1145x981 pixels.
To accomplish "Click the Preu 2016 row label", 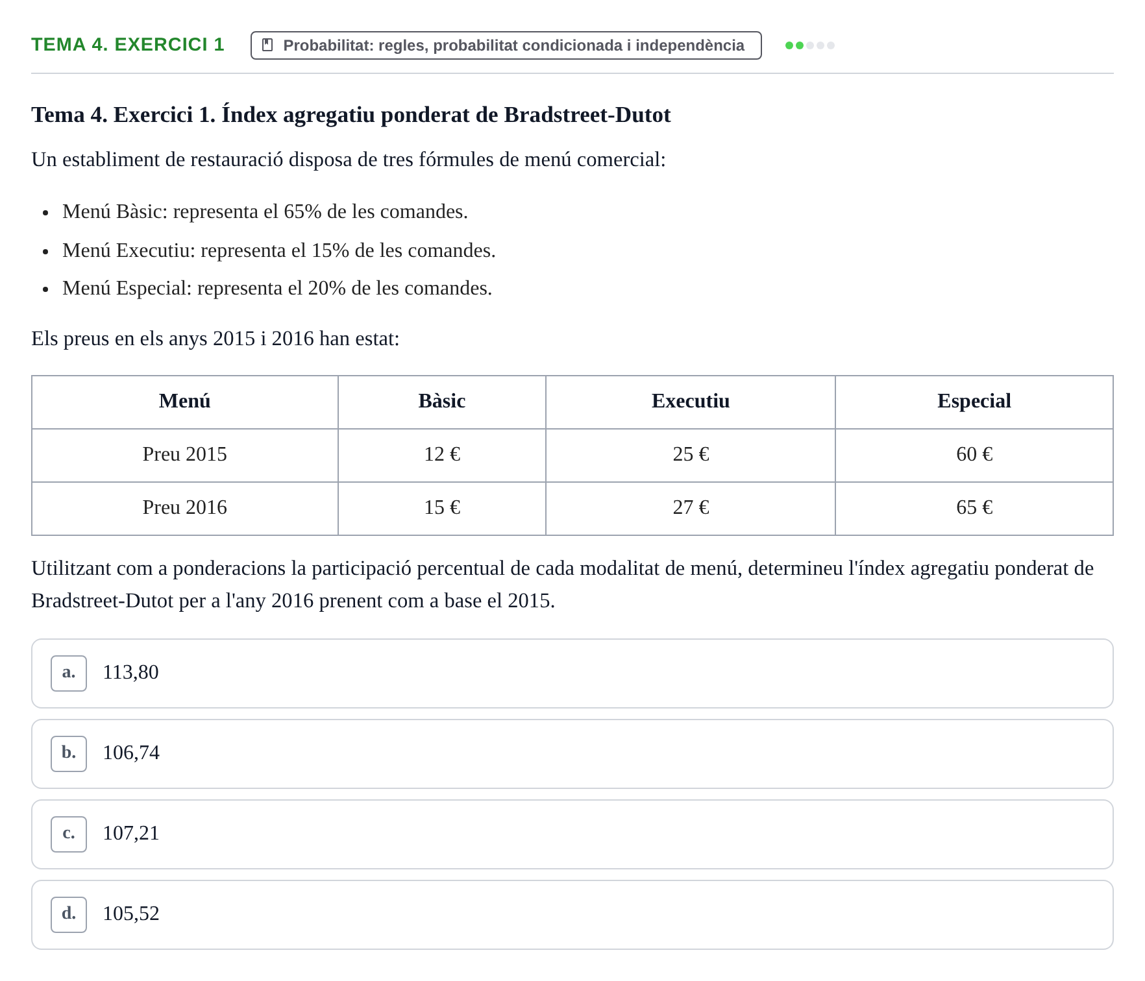I will [x=185, y=508].
